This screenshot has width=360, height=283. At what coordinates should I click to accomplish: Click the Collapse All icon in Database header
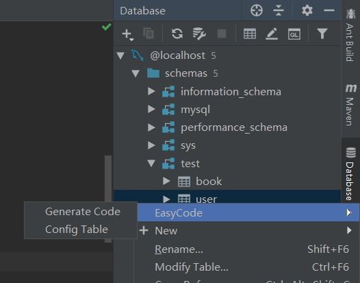click(x=279, y=10)
